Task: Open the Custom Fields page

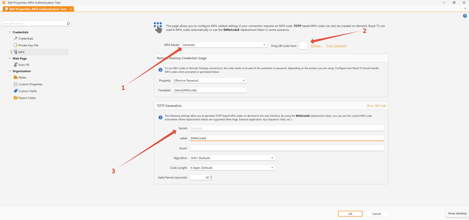Action: (28, 91)
